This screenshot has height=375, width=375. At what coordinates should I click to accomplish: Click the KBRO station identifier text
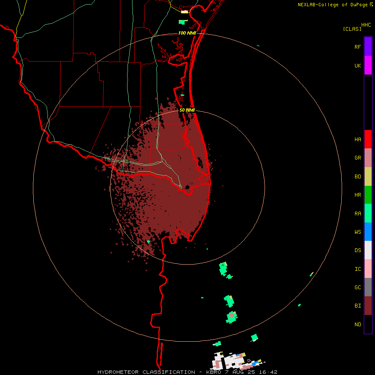[214, 372]
